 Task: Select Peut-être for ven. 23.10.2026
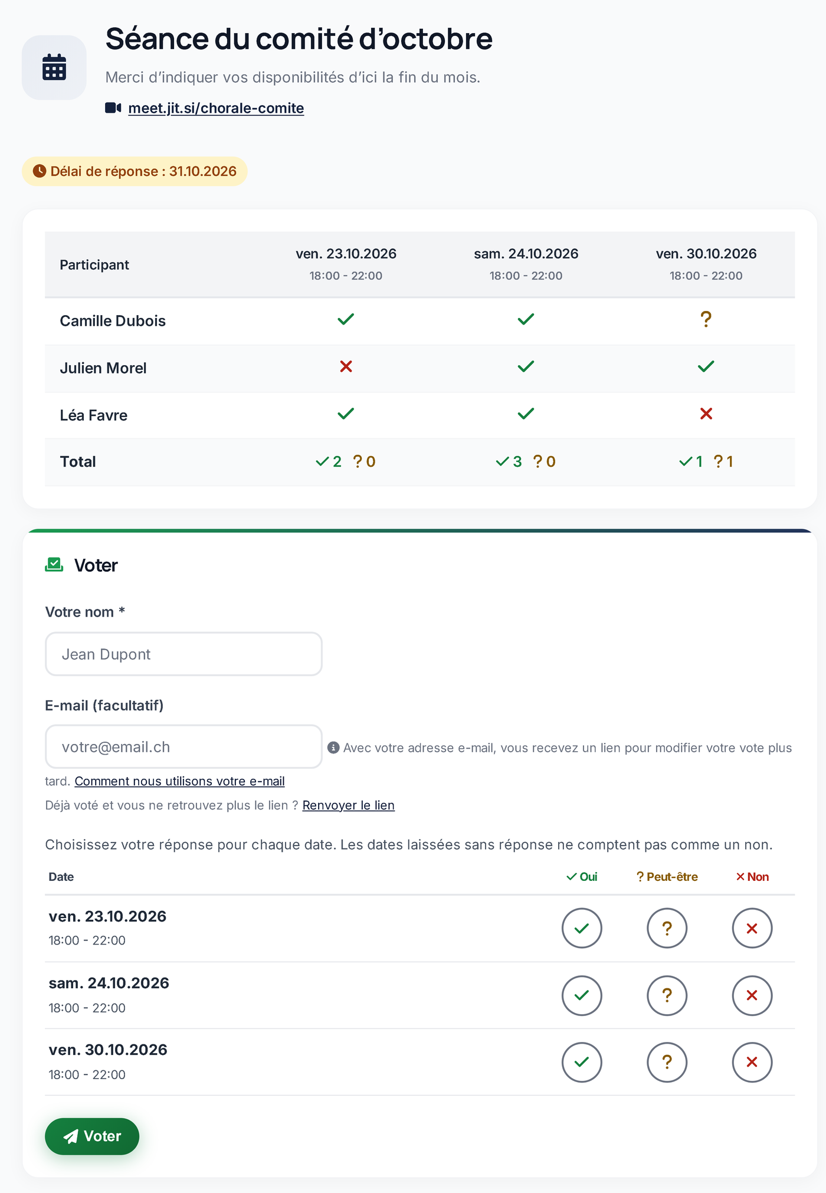pyautogui.click(x=667, y=928)
